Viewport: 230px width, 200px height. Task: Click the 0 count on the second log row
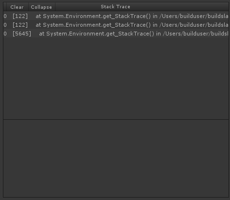click(5, 25)
